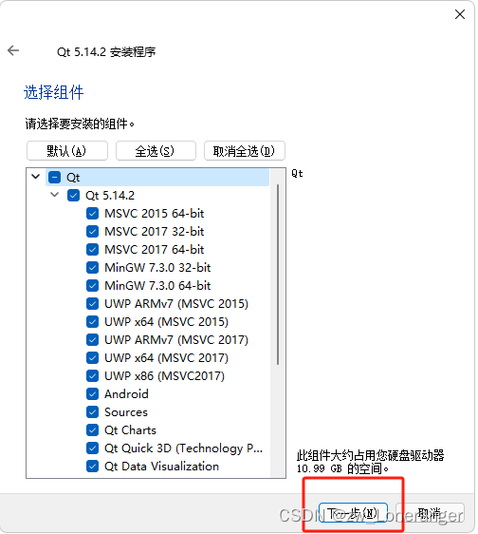Uncheck UWP x64 (MSVC 2017) checkbox
478x534 pixels.
click(93, 358)
